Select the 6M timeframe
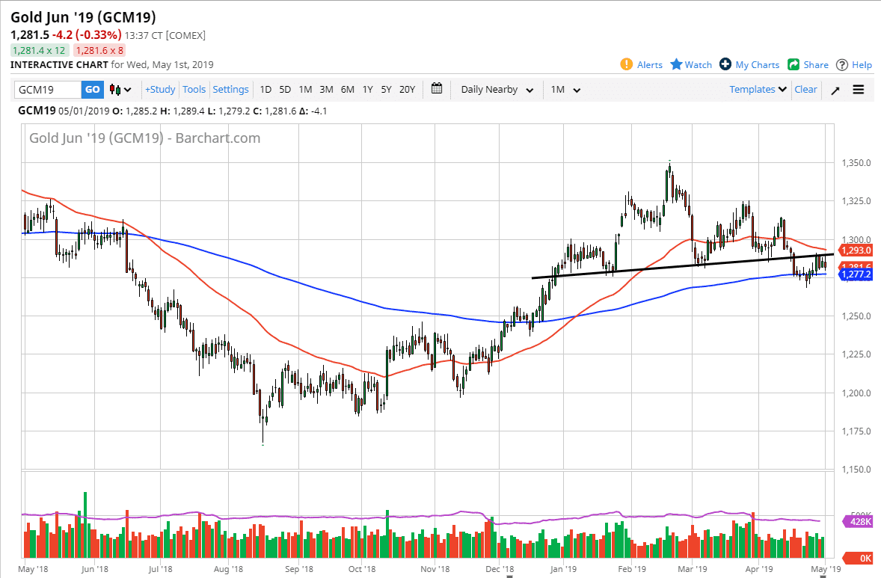The width and height of the screenshot is (881, 578). coord(347,89)
